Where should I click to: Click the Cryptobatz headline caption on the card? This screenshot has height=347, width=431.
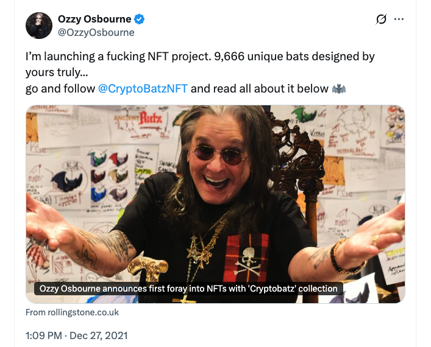click(x=188, y=289)
